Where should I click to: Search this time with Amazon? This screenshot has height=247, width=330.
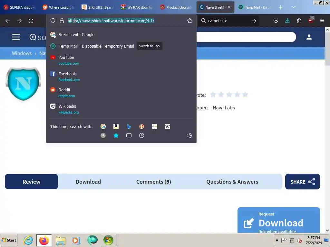[x=116, y=126]
